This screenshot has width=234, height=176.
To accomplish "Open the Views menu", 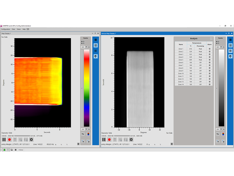I will [x=18, y=29].
